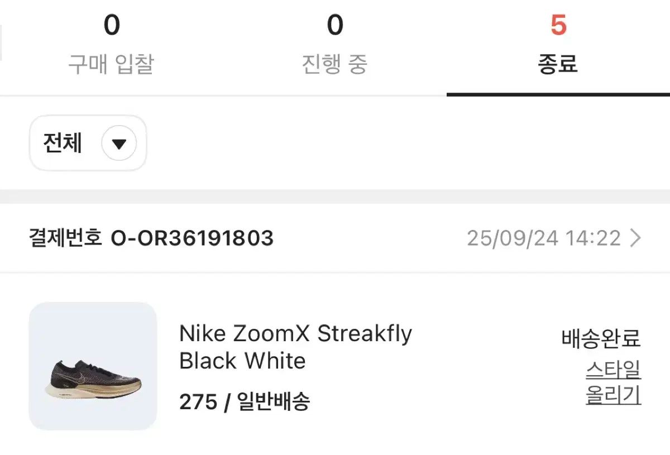The height and width of the screenshot is (455, 670).
Task: Click the red 5 count above 종료
Action: pos(558,26)
